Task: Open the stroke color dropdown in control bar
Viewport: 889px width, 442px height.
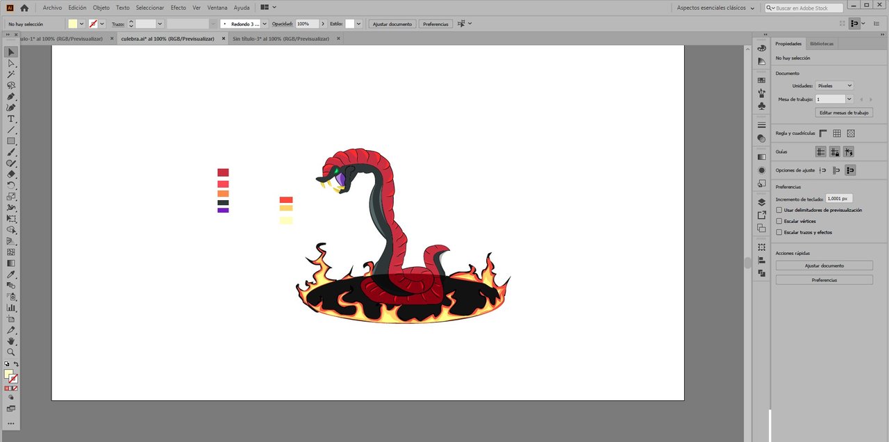Action: point(102,24)
